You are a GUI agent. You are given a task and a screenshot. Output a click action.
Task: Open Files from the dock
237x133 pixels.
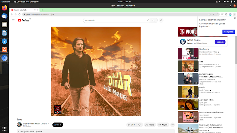(x=4, y=24)
